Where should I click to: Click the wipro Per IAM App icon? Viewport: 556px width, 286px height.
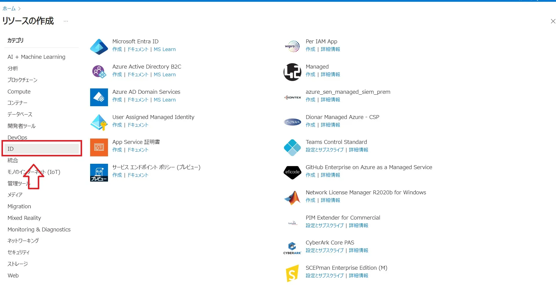pyautogui.click(x=292, y=46)
